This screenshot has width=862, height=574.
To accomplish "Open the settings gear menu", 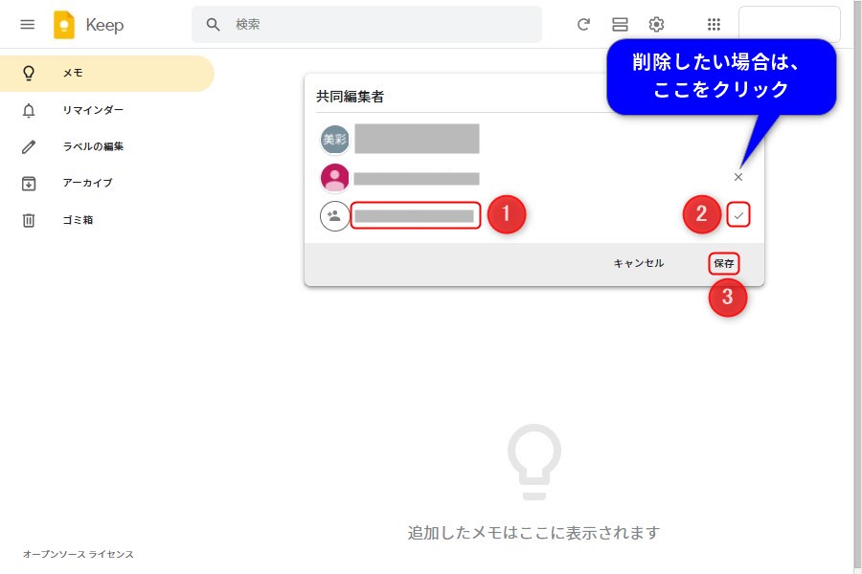I will (656, 25).
